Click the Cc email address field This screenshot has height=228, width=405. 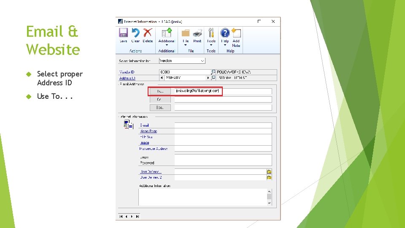coord(223,99)
